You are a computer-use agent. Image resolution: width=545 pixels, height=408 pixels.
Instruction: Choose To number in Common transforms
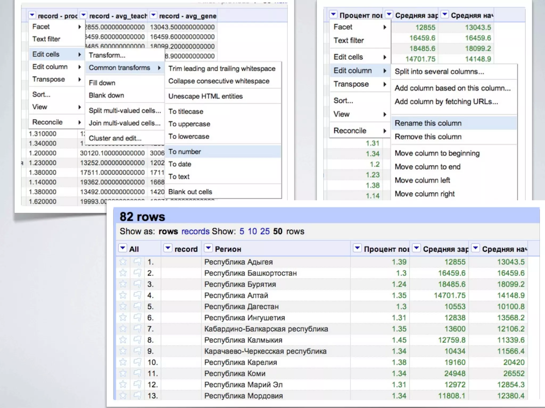pos(185,152)
